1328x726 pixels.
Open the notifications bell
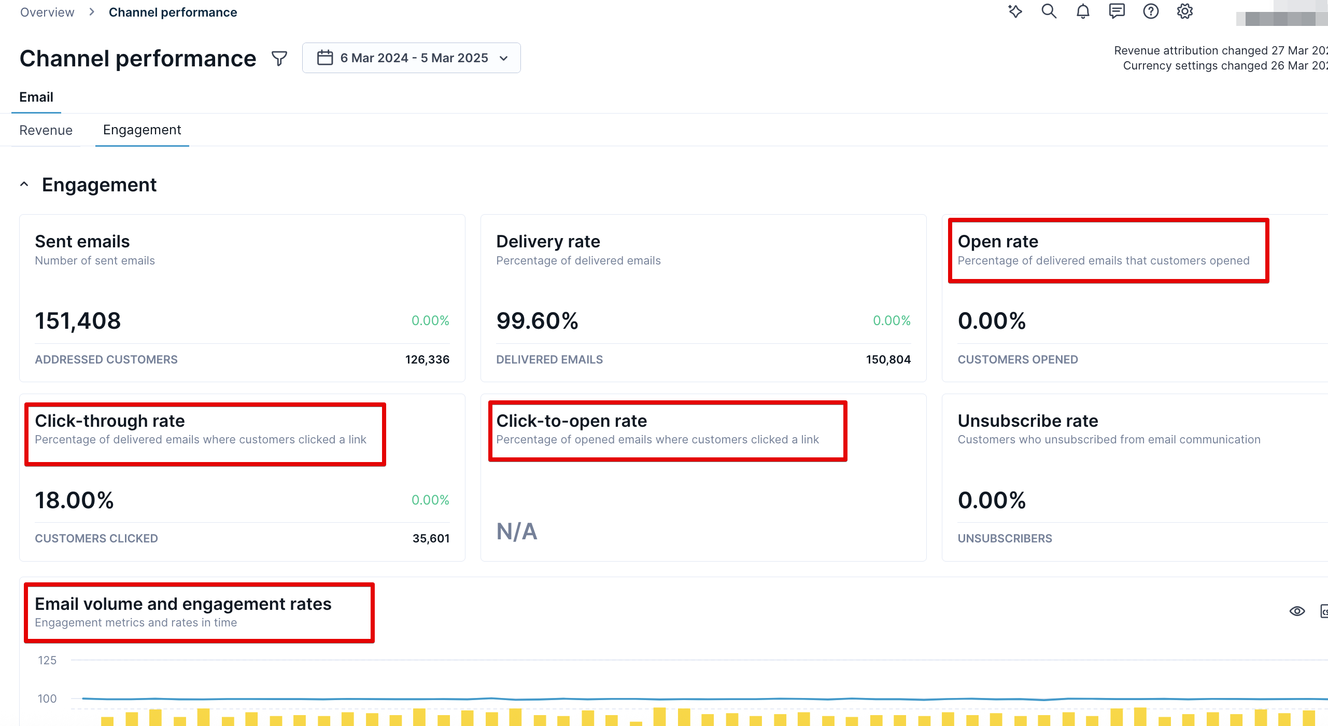coord(1083,11)
